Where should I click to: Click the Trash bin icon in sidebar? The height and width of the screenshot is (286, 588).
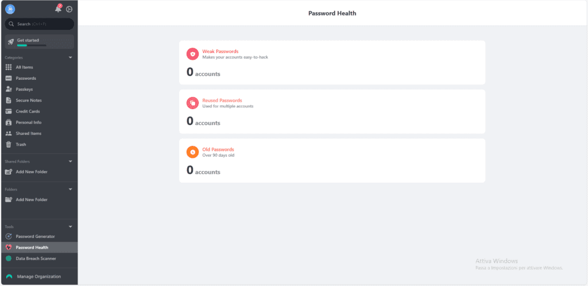pos(9,145)
